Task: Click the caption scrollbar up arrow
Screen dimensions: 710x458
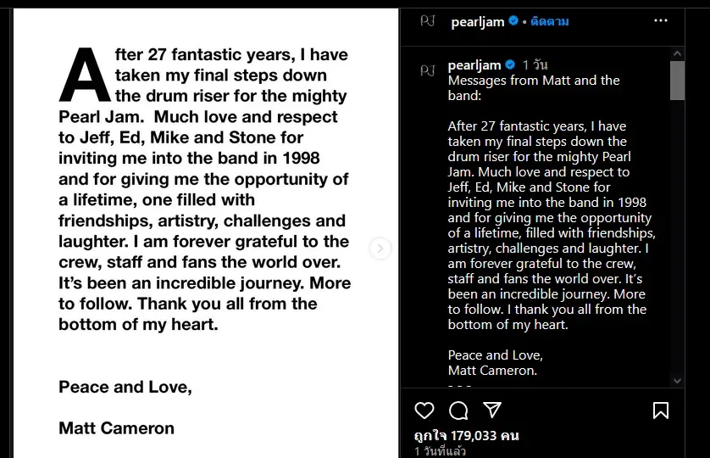Action: 678,53
